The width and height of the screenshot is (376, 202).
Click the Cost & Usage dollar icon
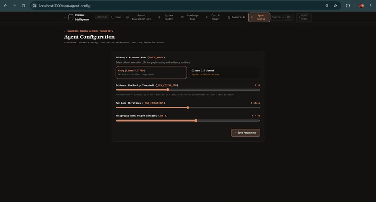[207, 17]
